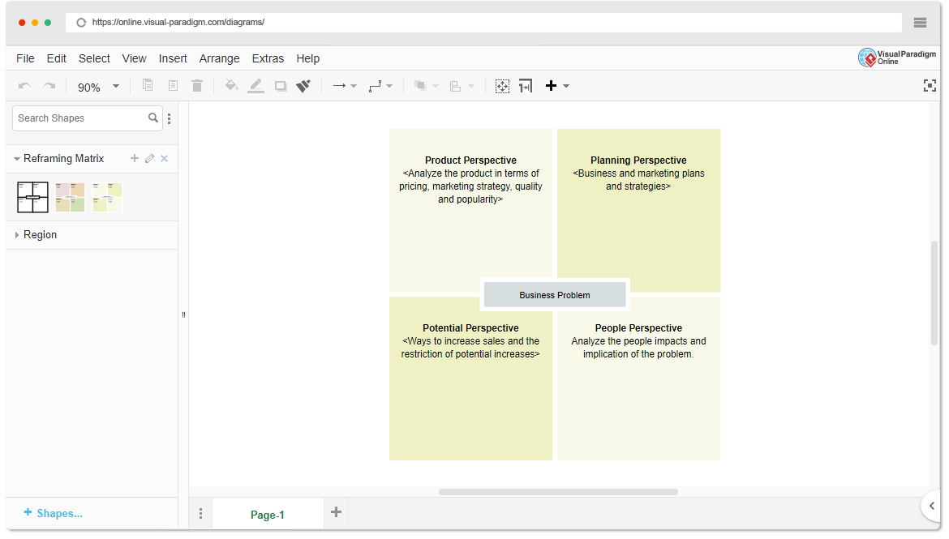This screenshot has height=539, width=949.
Task: Open the Arrange menu
Action: coord(220,58)
